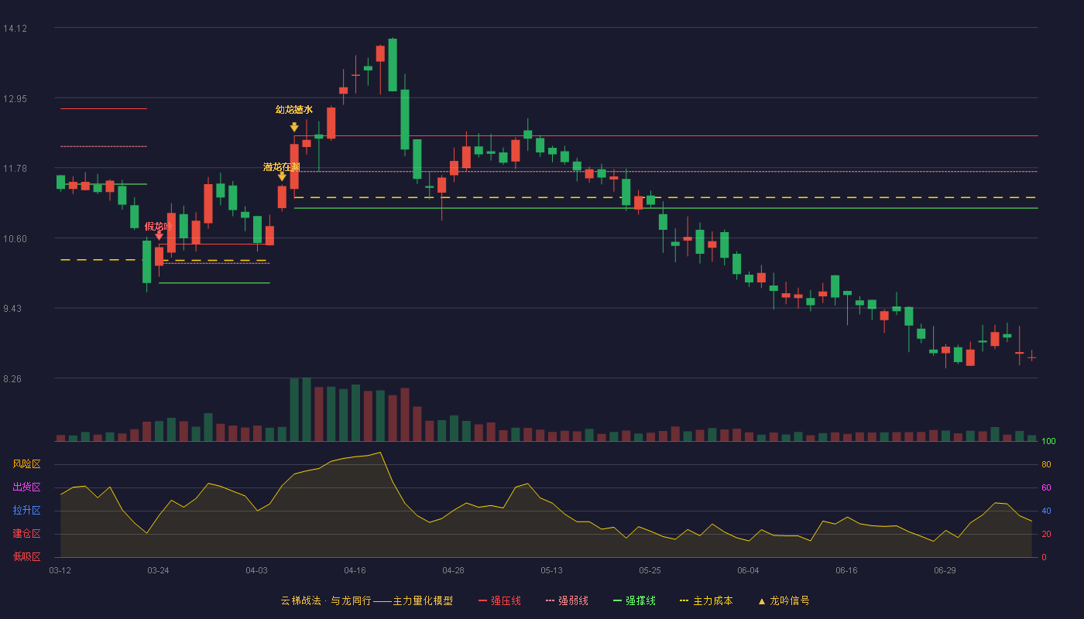Click the 11.78 price axis label
Viewport: 1084px width, 619px height.
(15, 169)
